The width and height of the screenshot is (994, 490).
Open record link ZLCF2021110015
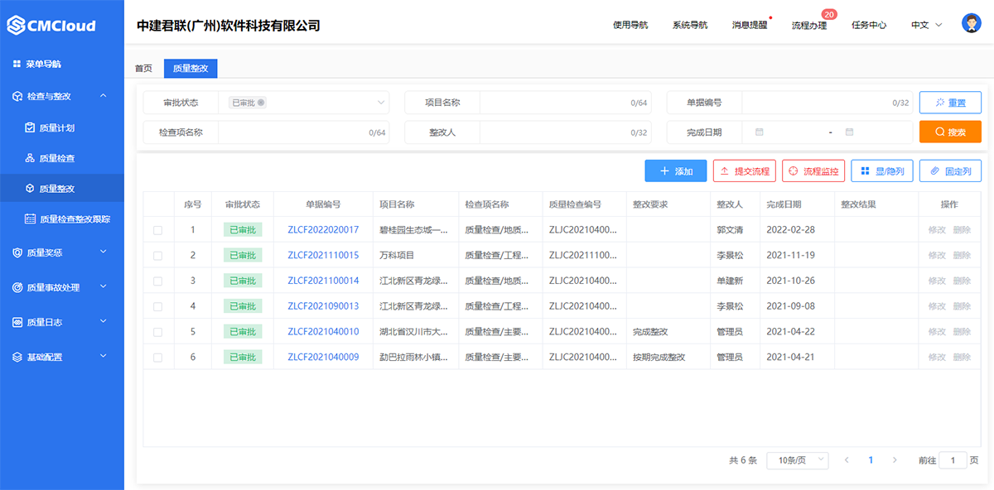(323, 256)
